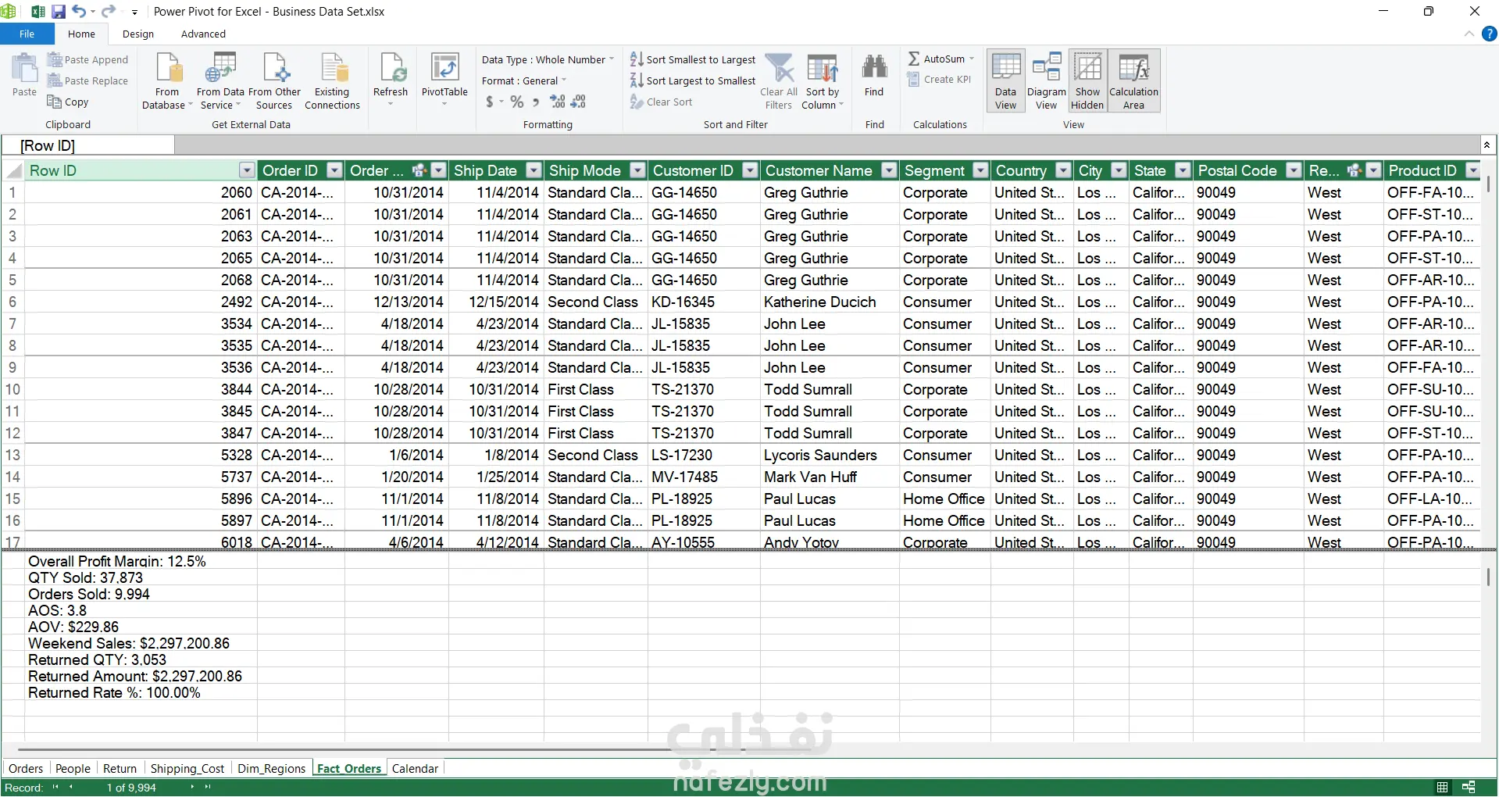Open the Orders table tab
The height and width of the screenshot is (797, 1499).
click(26, 768)
